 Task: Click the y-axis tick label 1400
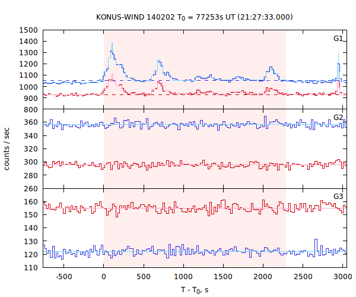pos(28,42)
